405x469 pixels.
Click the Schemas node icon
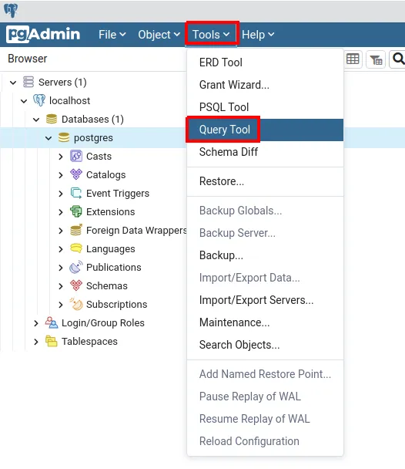(x=76, y=285)
